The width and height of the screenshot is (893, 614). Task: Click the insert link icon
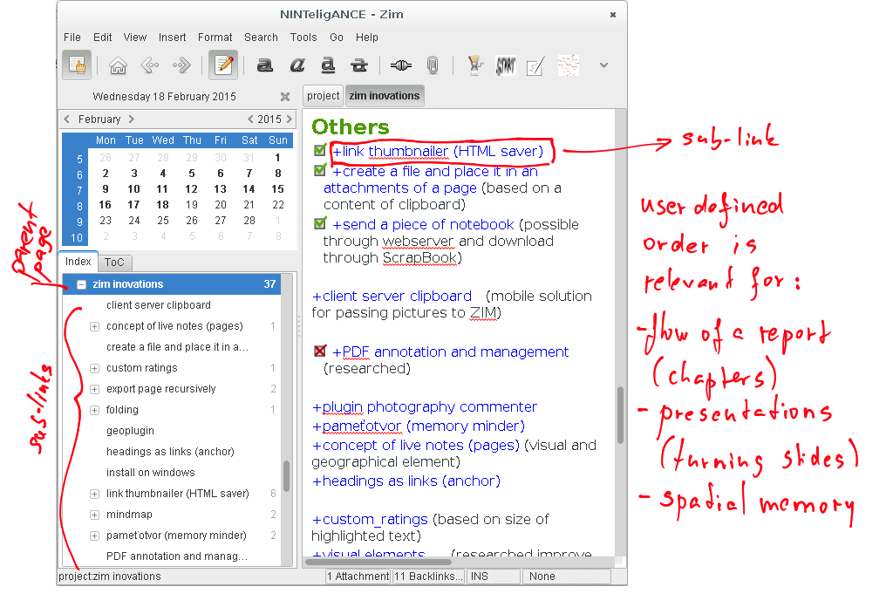[x=400, y=65]
